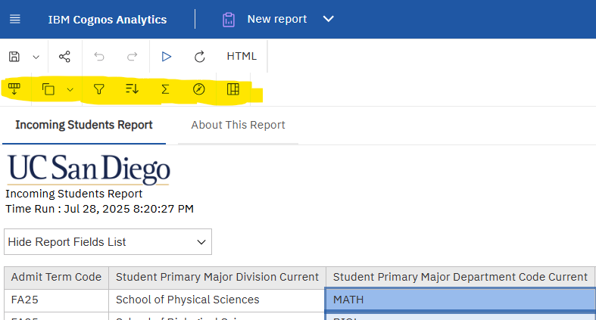Select Student Primary Major Department Code header
Viewport: 596px width, 320px height.
460,277
